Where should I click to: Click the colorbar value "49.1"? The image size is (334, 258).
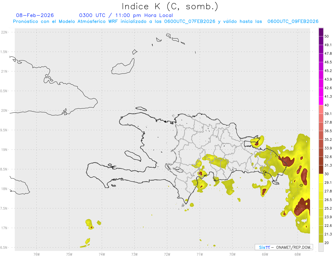[x=328, y=45]
